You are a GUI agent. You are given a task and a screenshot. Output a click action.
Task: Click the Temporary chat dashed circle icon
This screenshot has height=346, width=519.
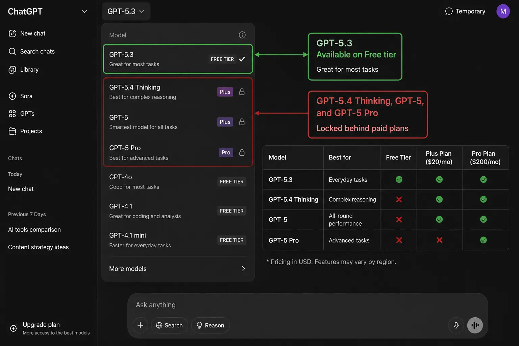(449, 11)
